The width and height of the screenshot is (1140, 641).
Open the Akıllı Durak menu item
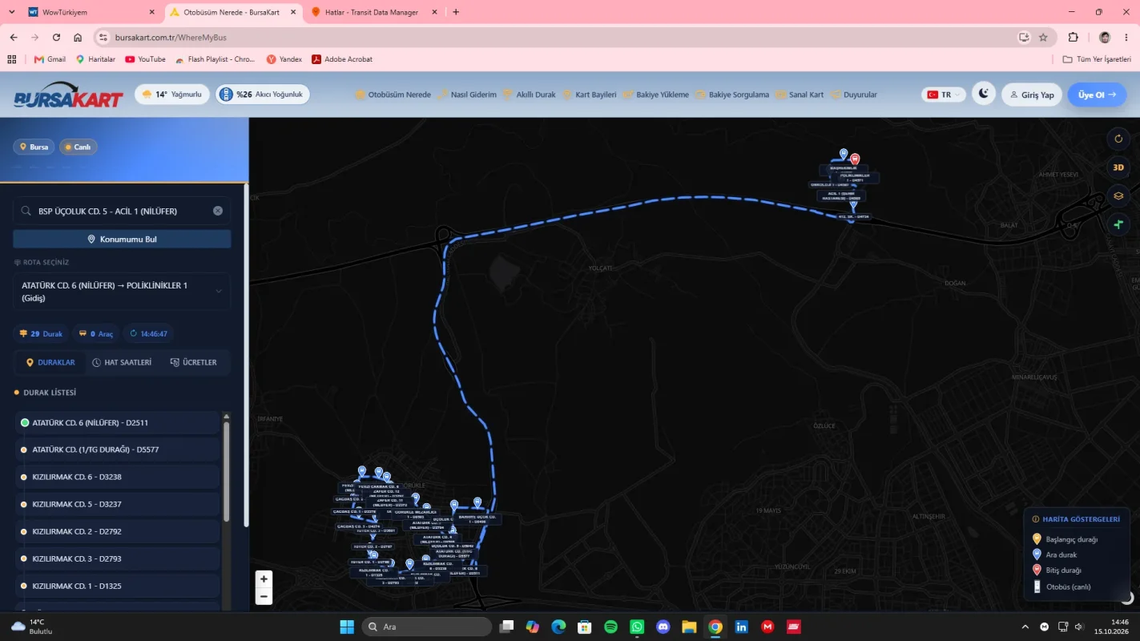(530, 95)
